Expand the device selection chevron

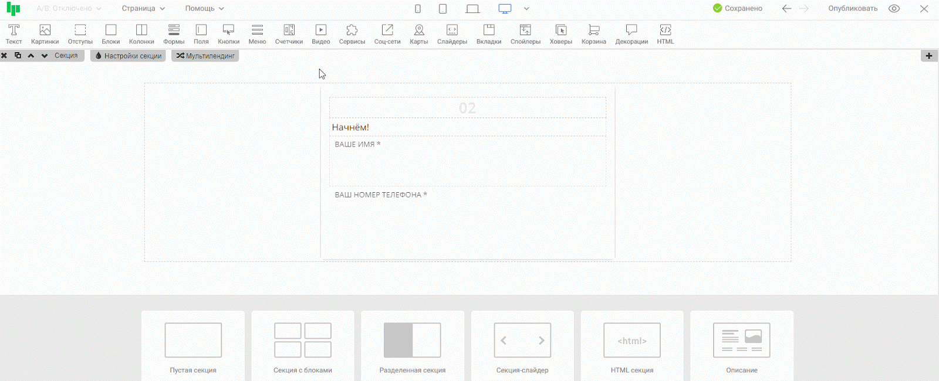click(526, 9)
